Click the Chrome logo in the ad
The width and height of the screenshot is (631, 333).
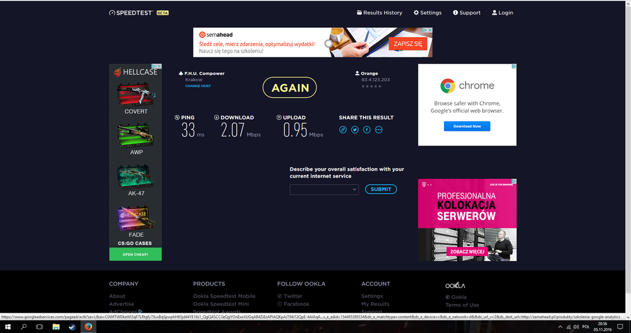tap(447, 86)
